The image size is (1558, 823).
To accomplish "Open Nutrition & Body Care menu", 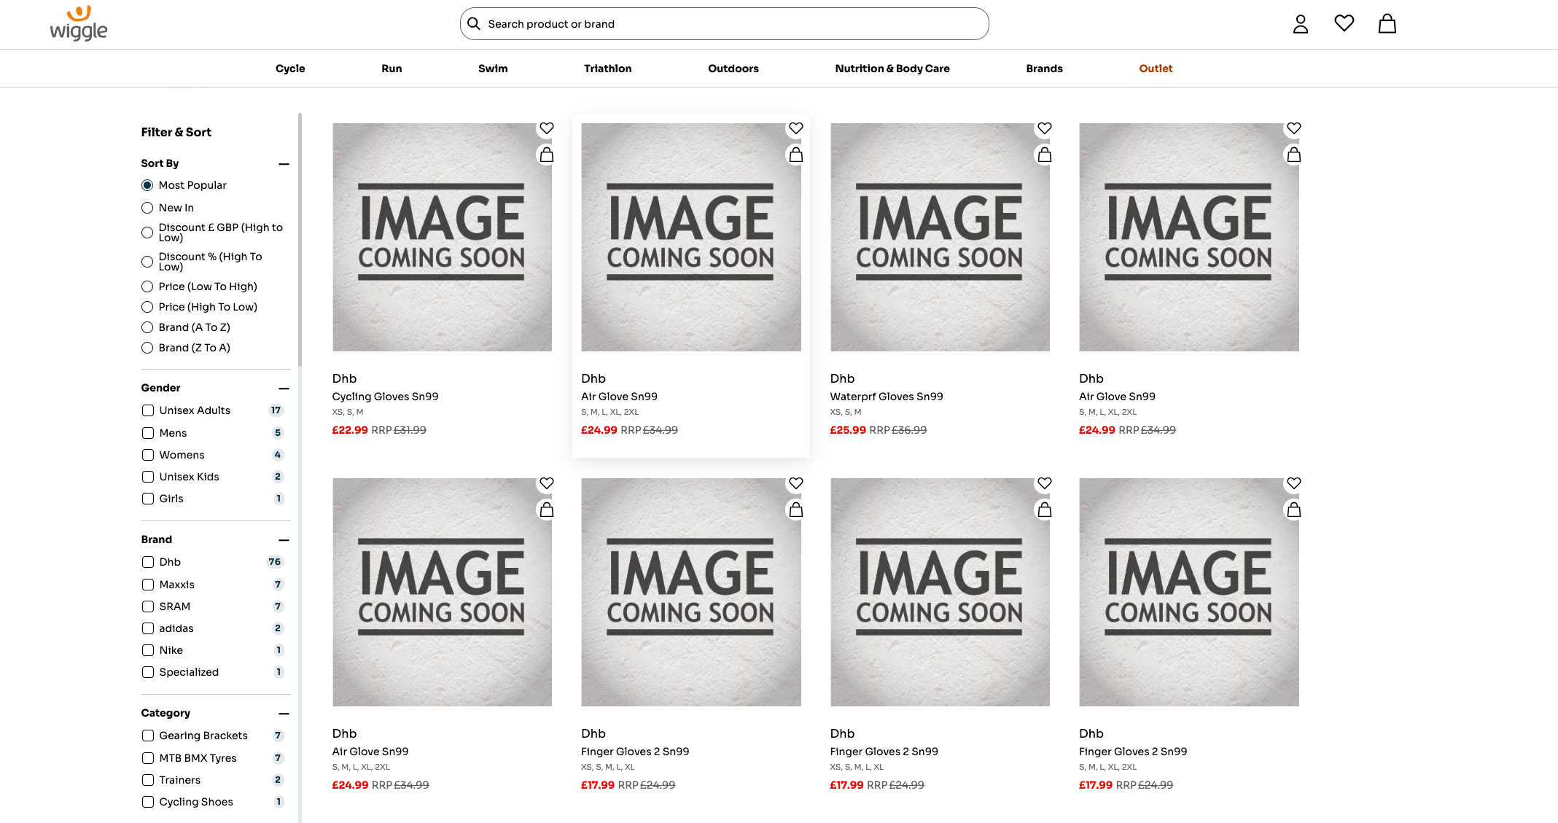I will pyautogui.click(x=892, y=69).
